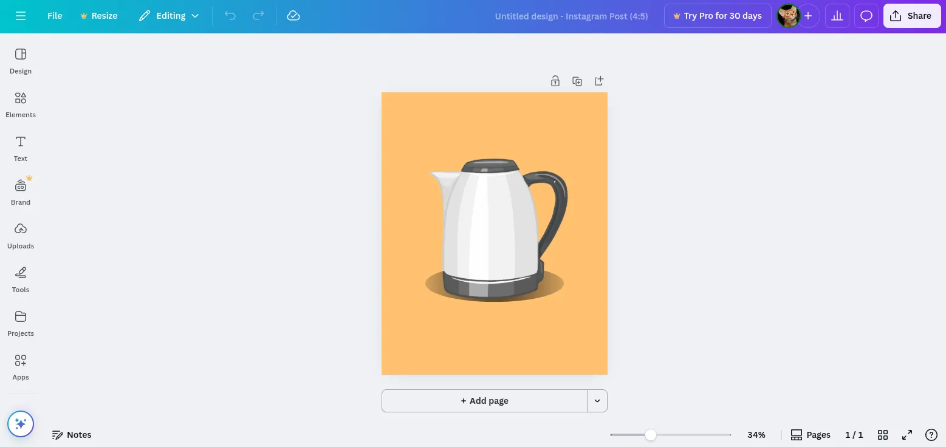This screenshot has width=946, height=447.
Task: Toggle fullscreen presentation view
Action: click(x=907, y=434)
